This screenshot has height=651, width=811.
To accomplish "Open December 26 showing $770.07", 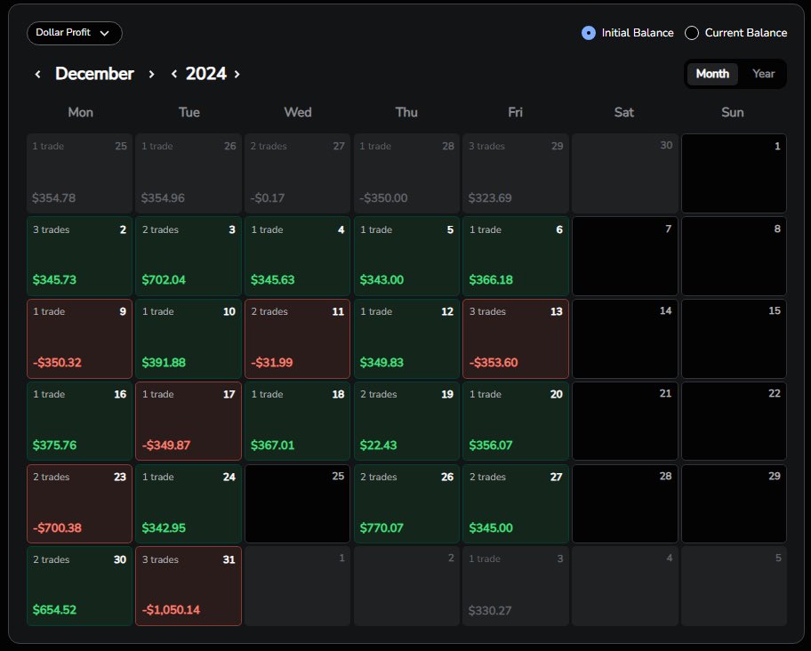I will coord(406,503).
